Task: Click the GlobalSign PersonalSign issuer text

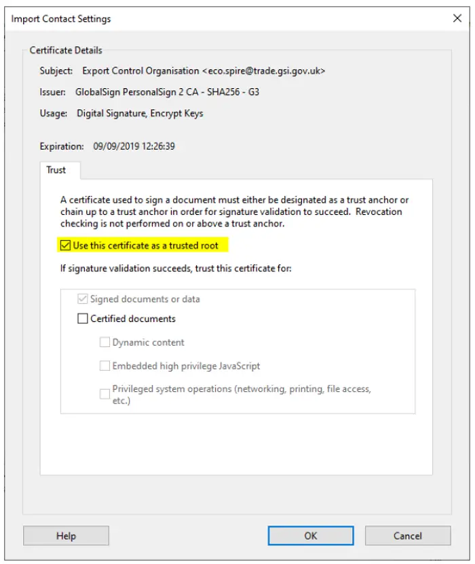Action: (167, 92)
